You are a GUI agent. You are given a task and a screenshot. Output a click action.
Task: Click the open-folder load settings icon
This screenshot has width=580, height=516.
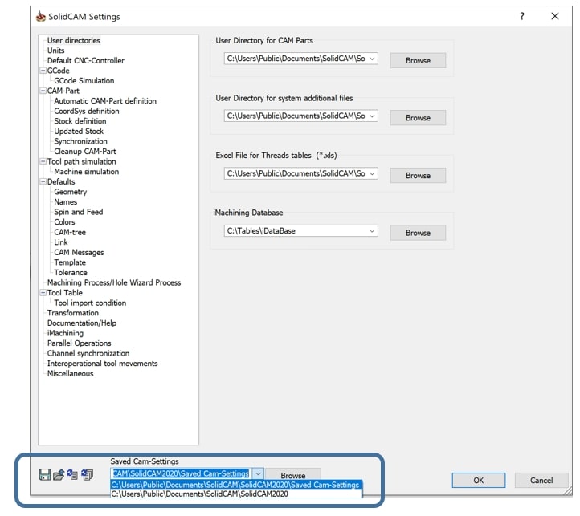pyautogui.click(x=59, y=474)
